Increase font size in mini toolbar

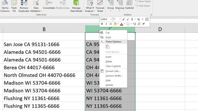point(124,19)
